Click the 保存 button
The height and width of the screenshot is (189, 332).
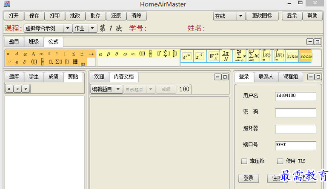point(34,16)
